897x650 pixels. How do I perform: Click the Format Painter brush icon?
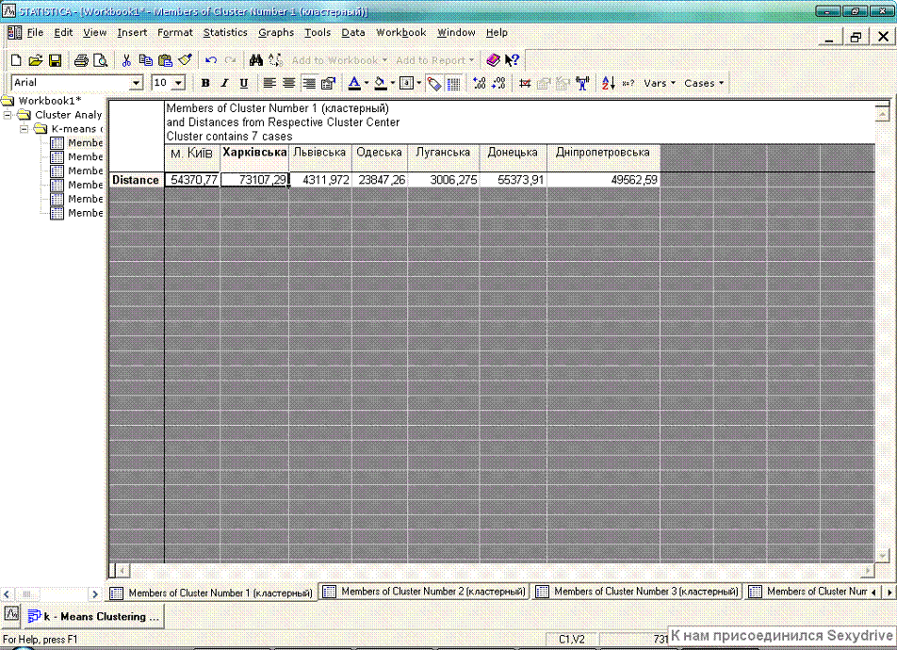pos(186,60)
